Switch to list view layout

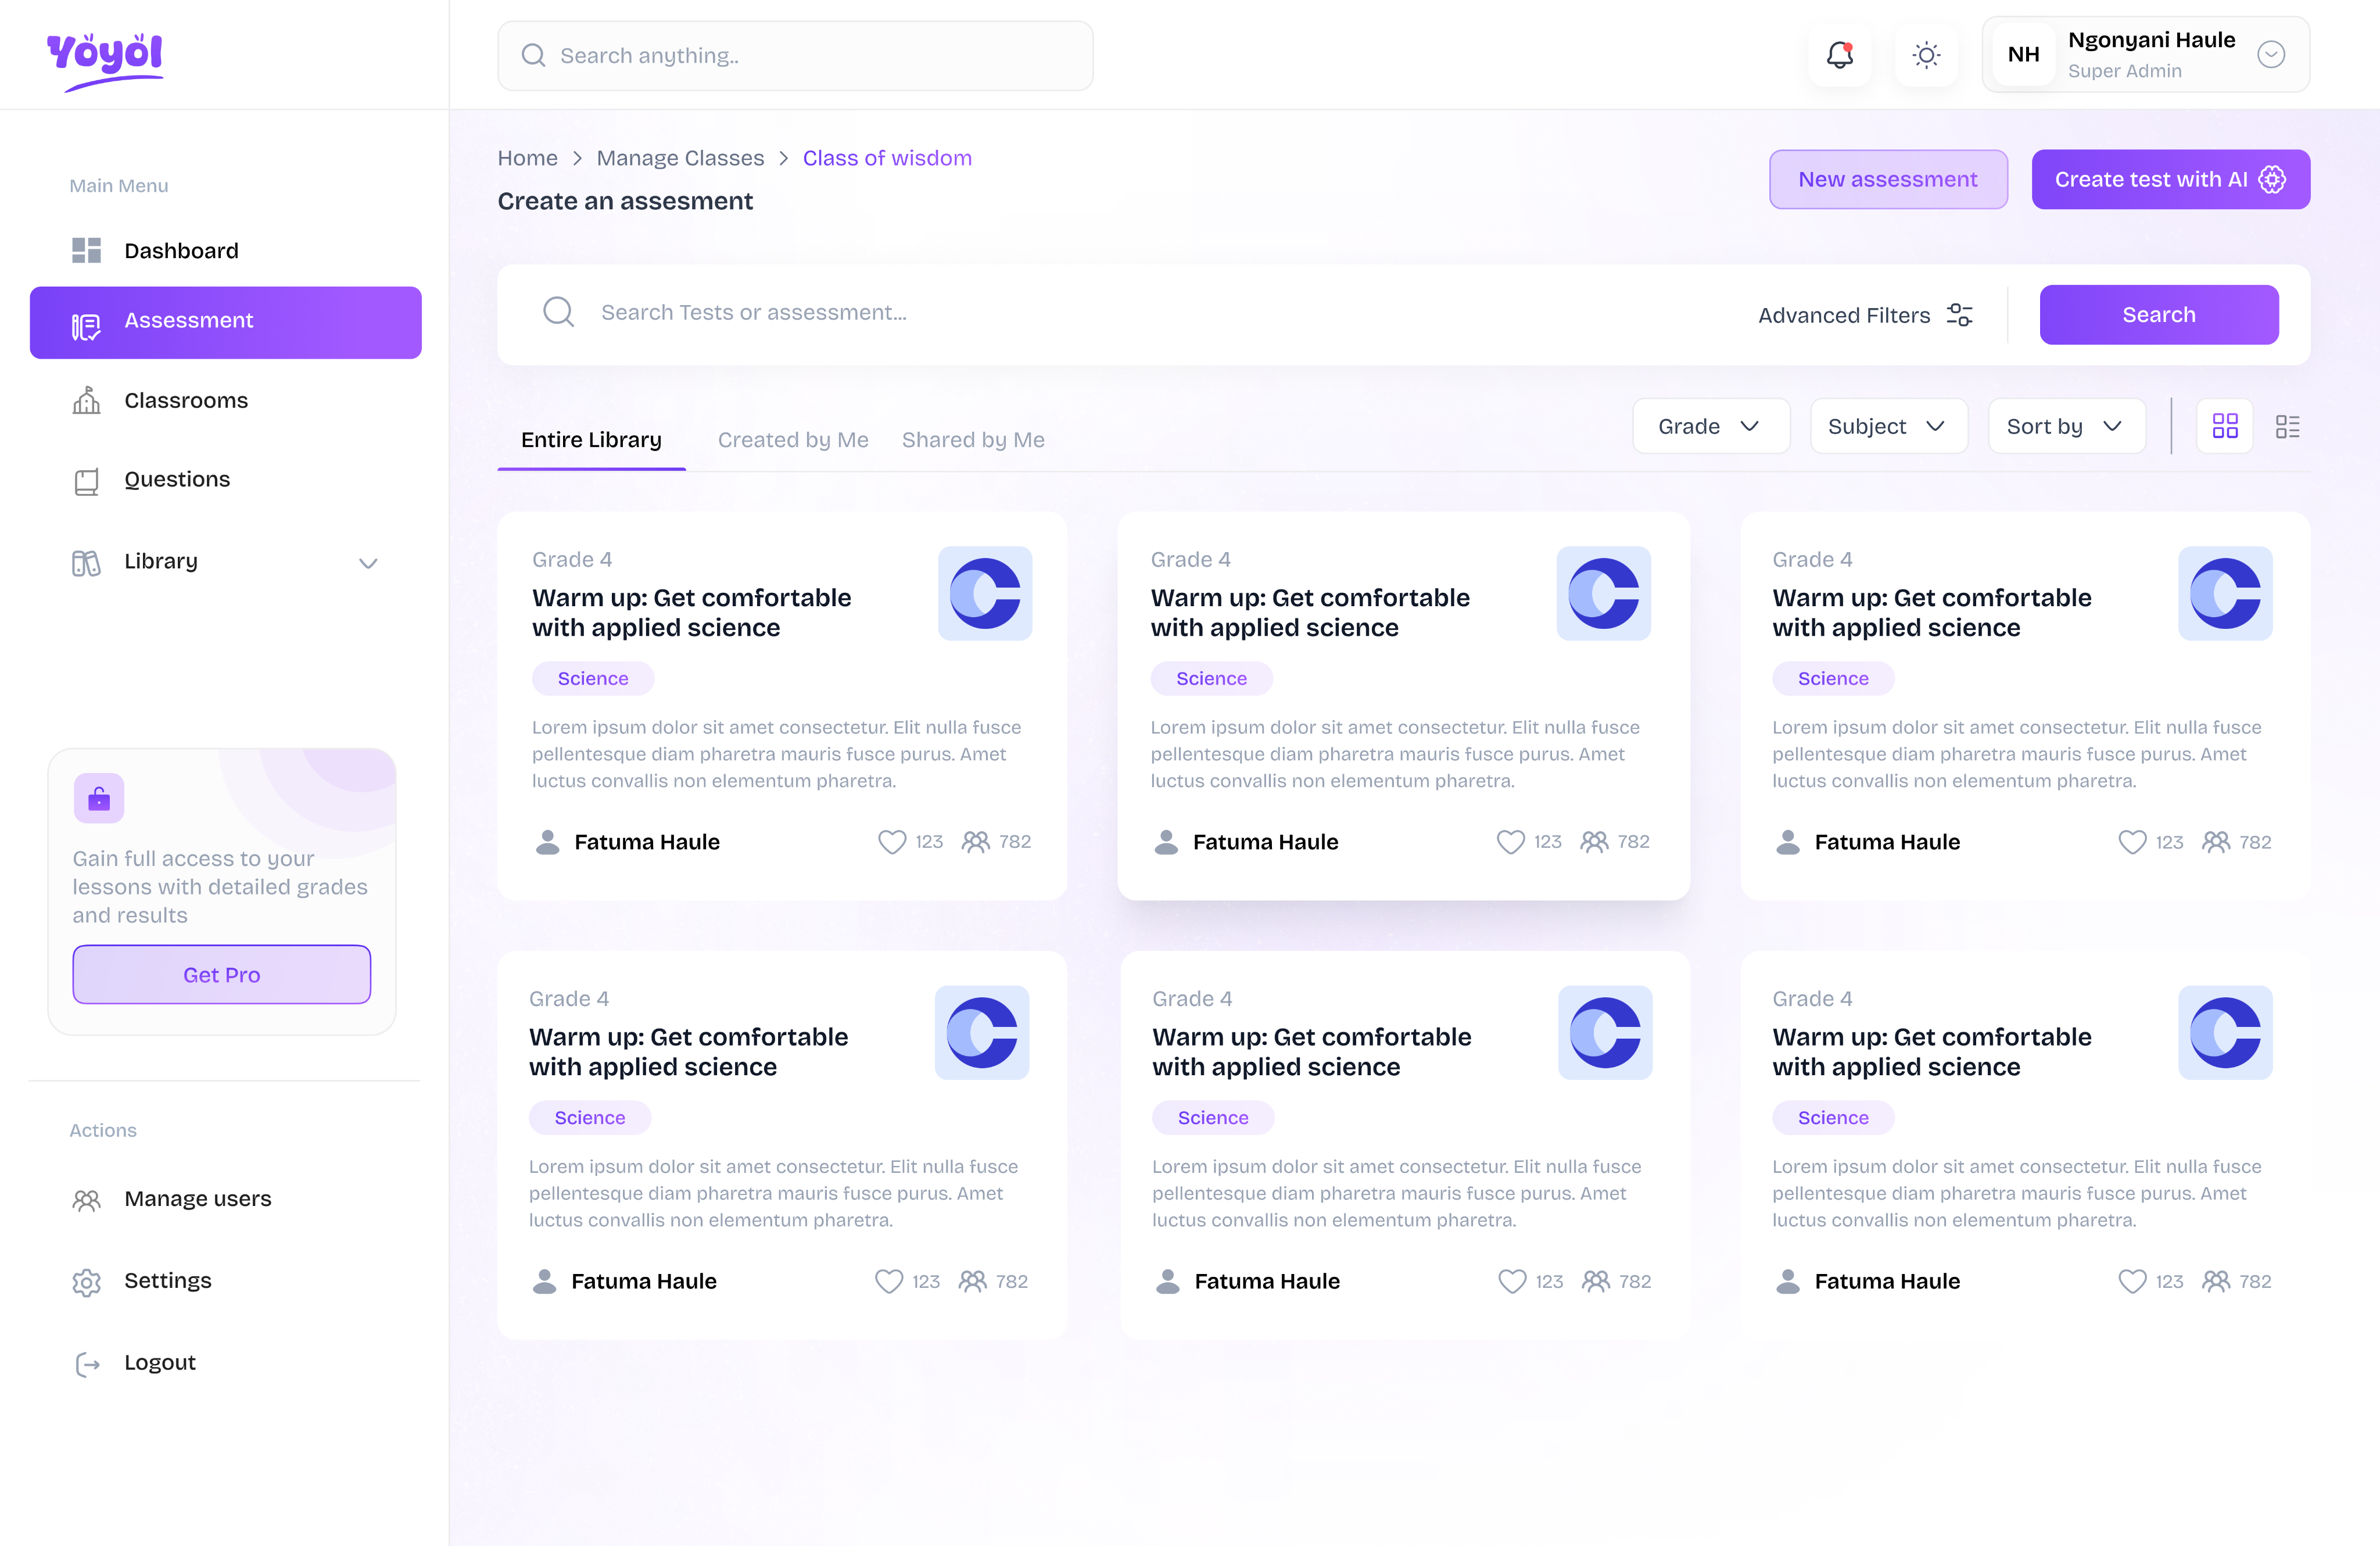coord(2287,427)
